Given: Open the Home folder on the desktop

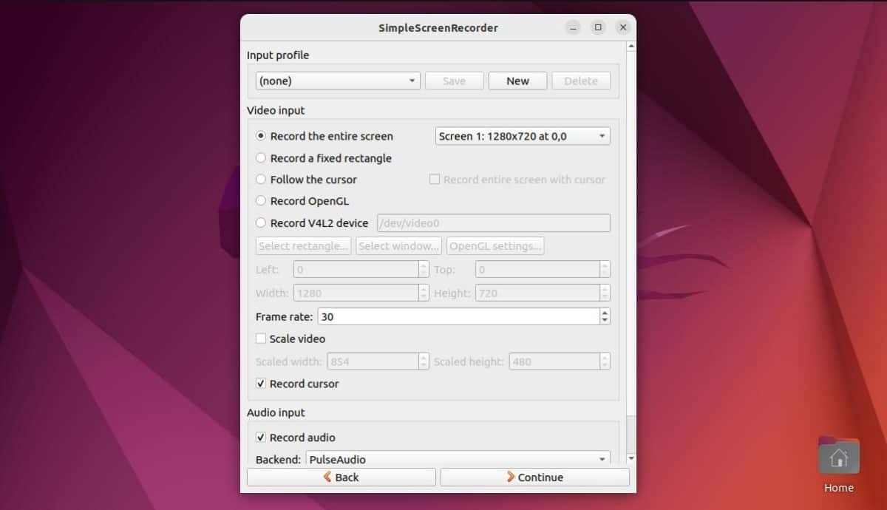Looking at the screenshot, I should pyautogui.click(x=838, y=458).
